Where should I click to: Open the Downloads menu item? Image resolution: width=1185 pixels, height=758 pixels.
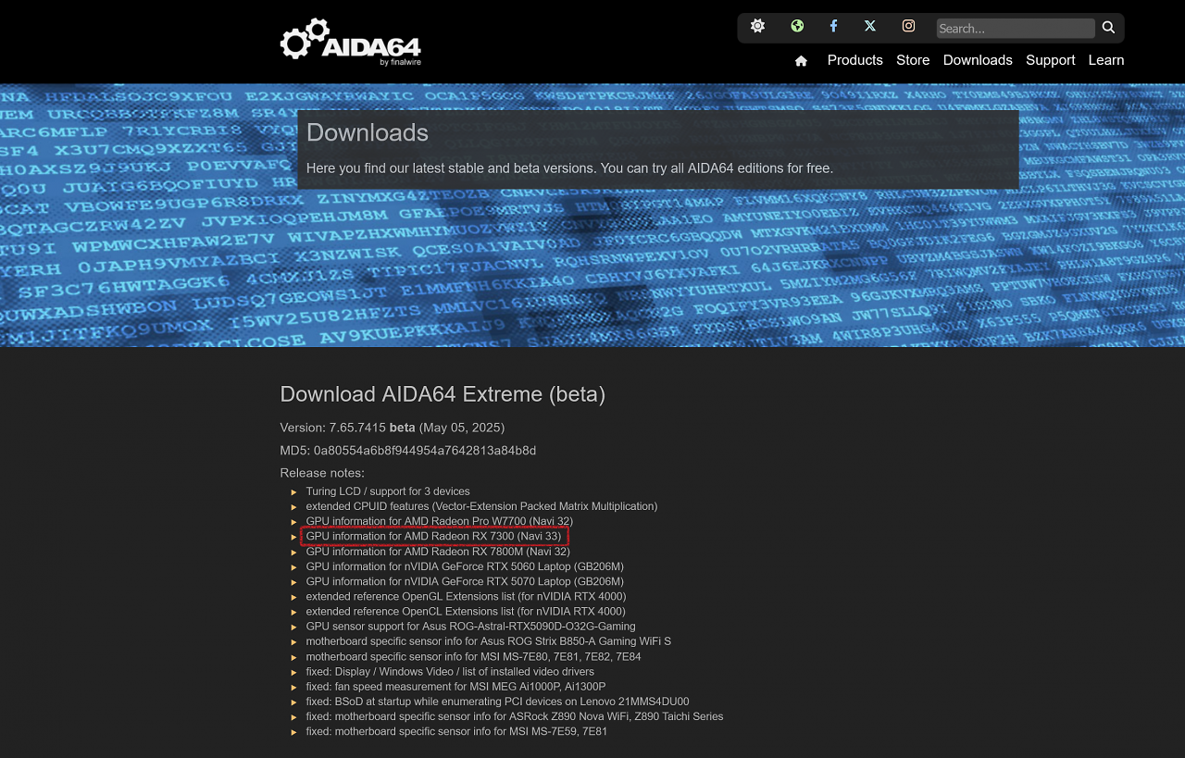(x=978, y=60)
